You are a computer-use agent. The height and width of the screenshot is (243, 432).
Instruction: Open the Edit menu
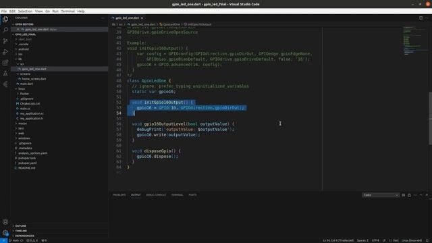(x=12, y=11)
